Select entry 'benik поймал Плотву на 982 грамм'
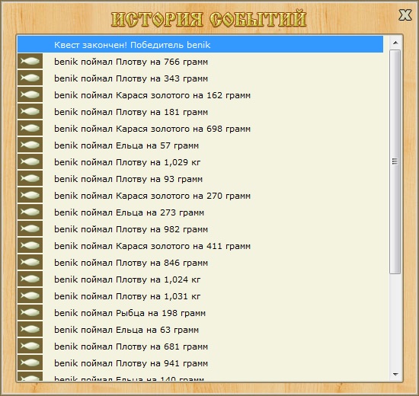419x396 pixels. [x=200, y=228]
